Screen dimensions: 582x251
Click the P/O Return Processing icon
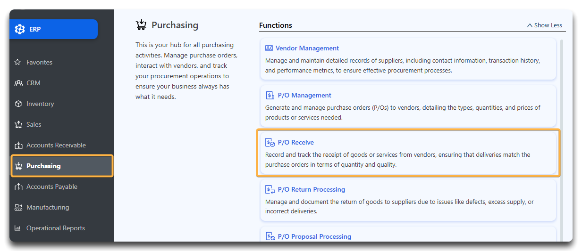[270, 189]
